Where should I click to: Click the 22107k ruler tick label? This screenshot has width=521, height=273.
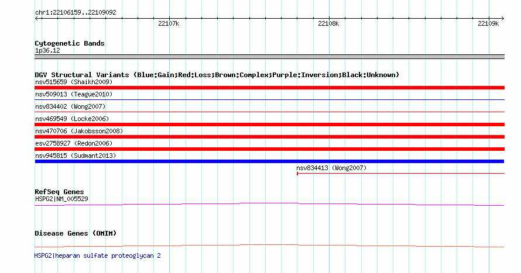(x=169, y=23)
